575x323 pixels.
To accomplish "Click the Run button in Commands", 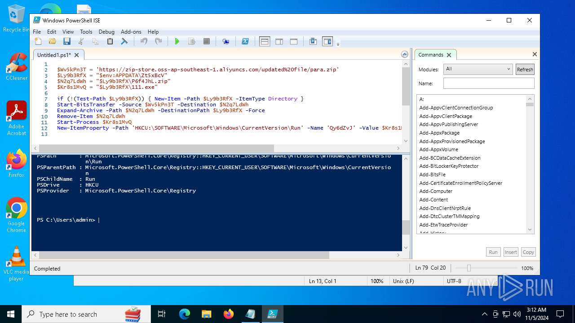I will click(x=493, y=252).
